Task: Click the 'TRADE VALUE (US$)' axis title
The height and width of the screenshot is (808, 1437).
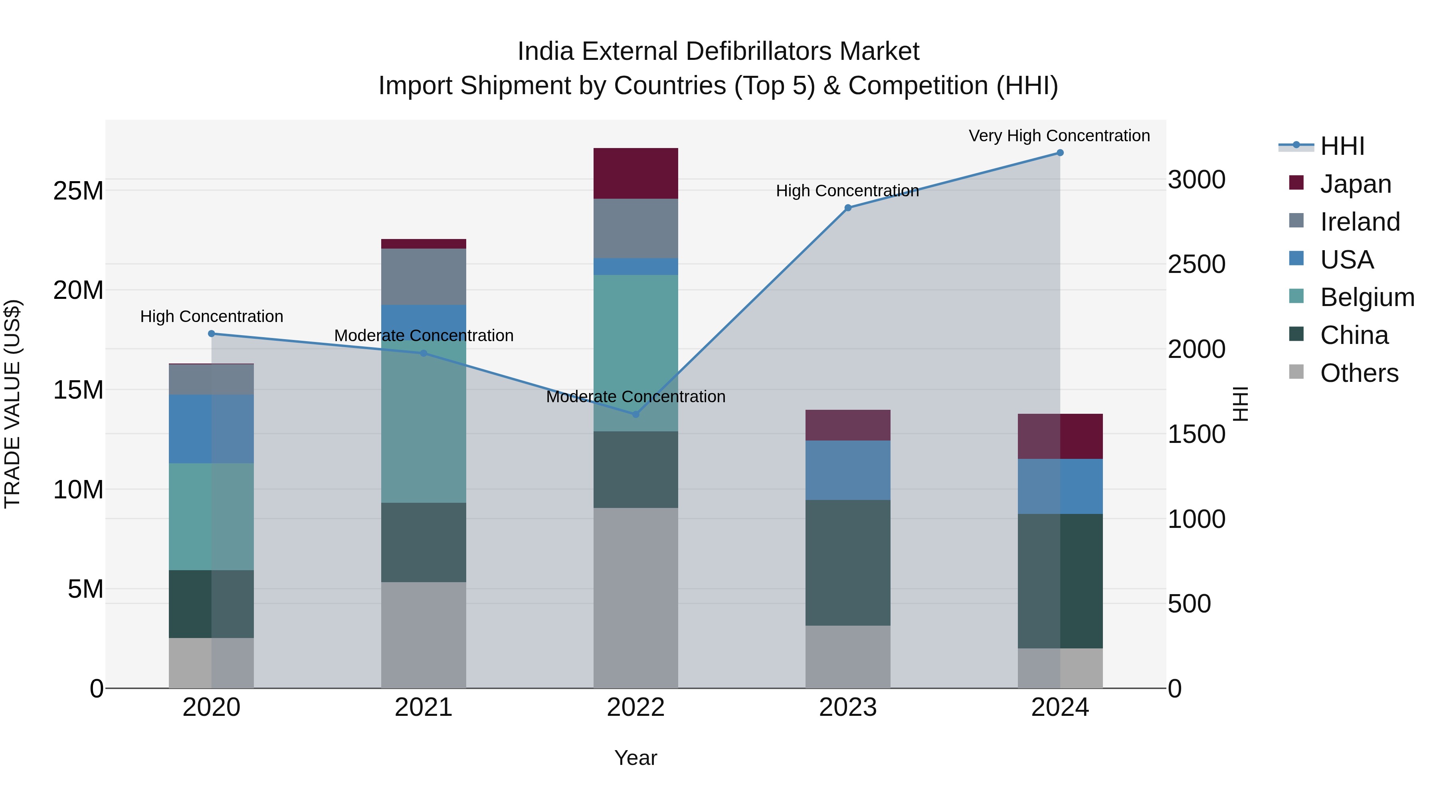Action: tap(12, 404)
